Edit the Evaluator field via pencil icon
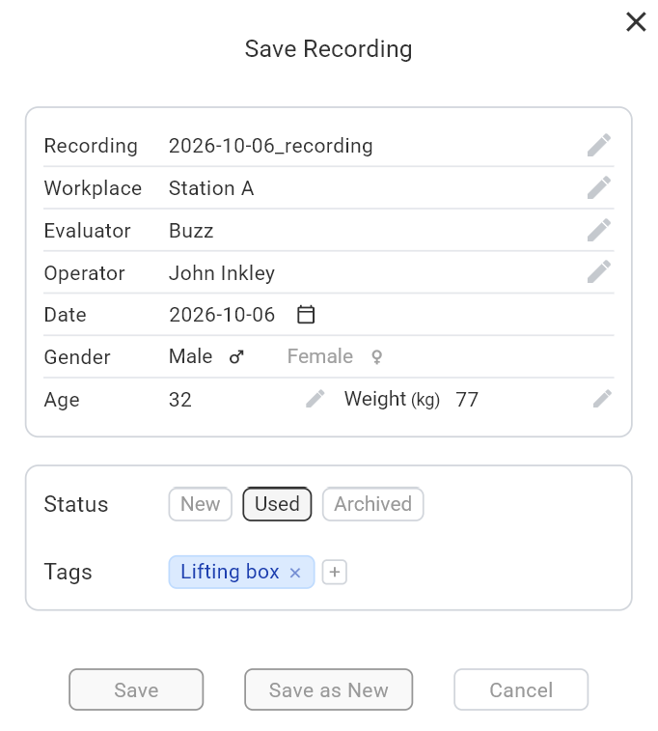The image size is (658, 731). click(599, 230)
